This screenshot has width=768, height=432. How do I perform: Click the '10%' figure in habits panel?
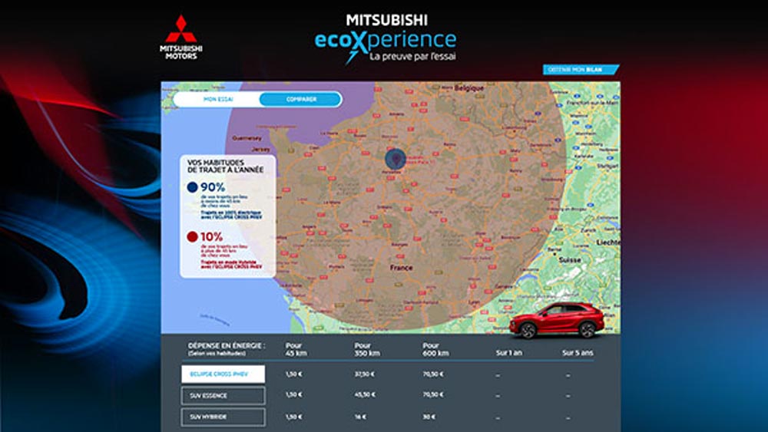pyautogui.click(x=212, y=237)
